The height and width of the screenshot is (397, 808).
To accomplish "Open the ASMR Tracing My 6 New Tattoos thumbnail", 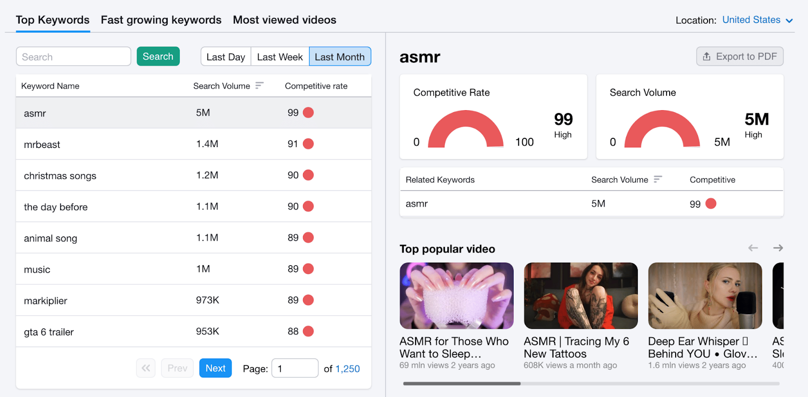I will pyautogui.click(x=581, y=296).
